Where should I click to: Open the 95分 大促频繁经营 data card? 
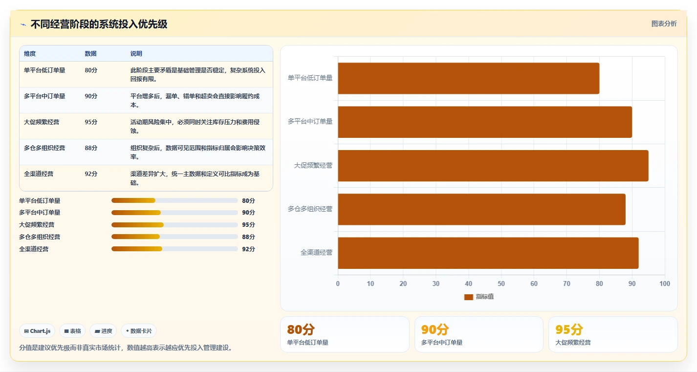pyautogui.click(x=613, y=334)
